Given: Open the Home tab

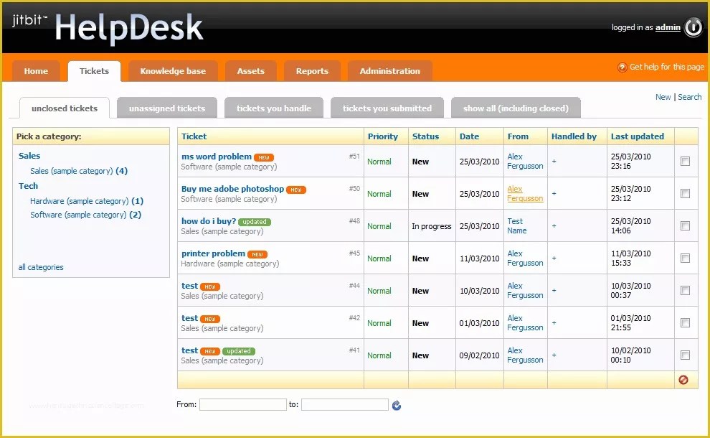Looking at the screenshot, I should point(36,71).
